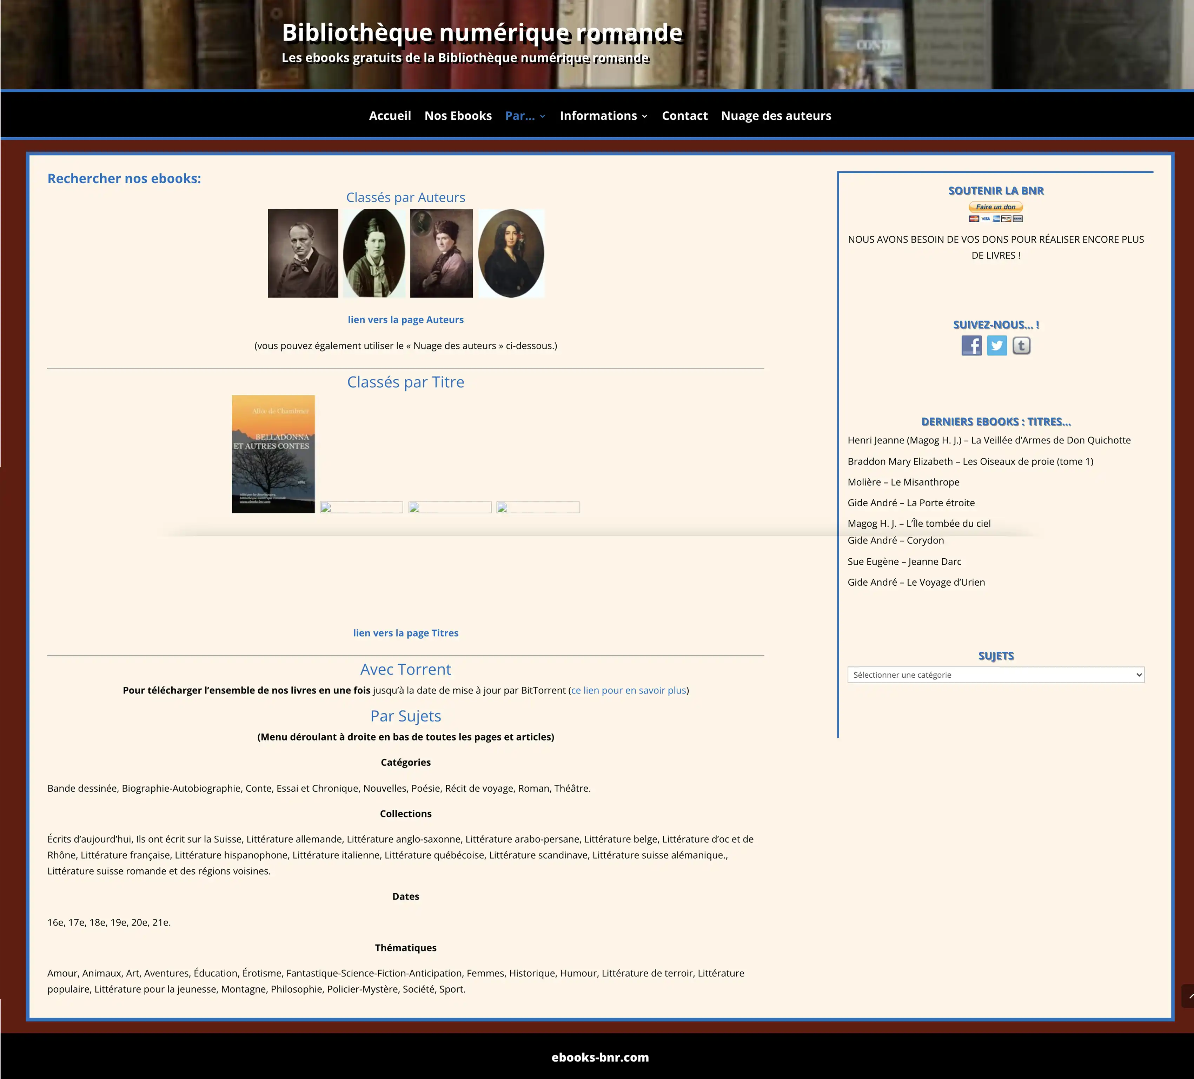Click the Baudelaire portrait photo
Viewport: 1194px width, 1079px height.
point(303,253)
